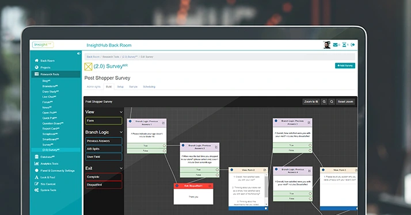Click the Site Content edit icon
Viewport: 411px width, 215px height.
[36, 184]
